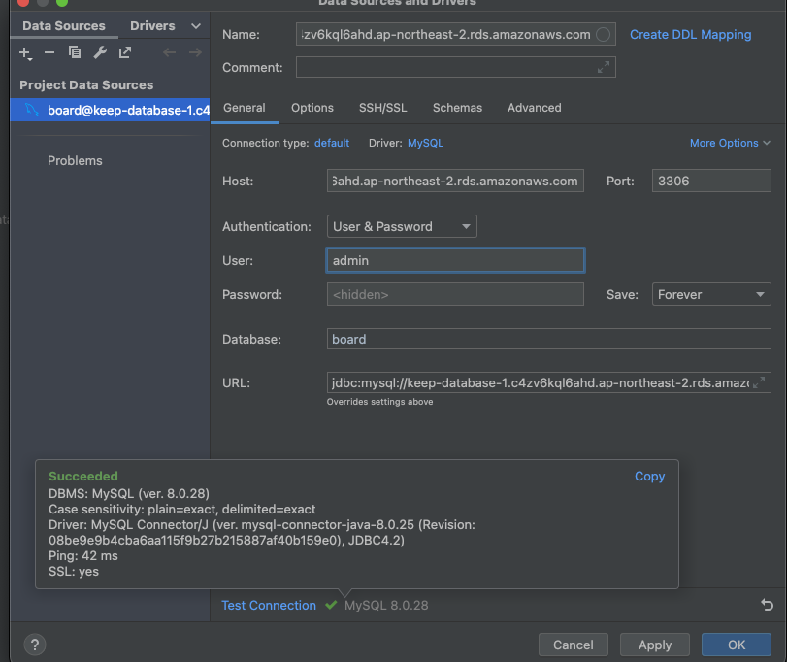The height and width of the screenshot is (662, 787).
Task: Click the 'Ping: 42 ms' line
Action: [x=83, y=555]
